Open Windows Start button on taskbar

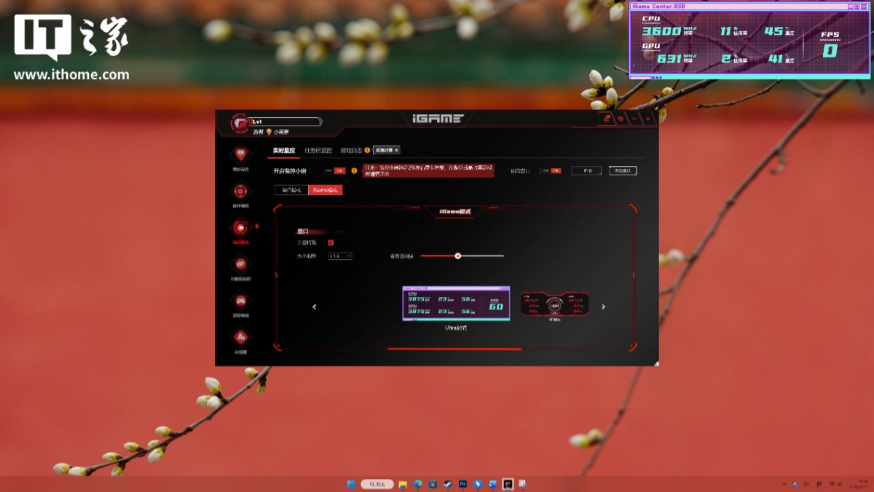[352, 484]
